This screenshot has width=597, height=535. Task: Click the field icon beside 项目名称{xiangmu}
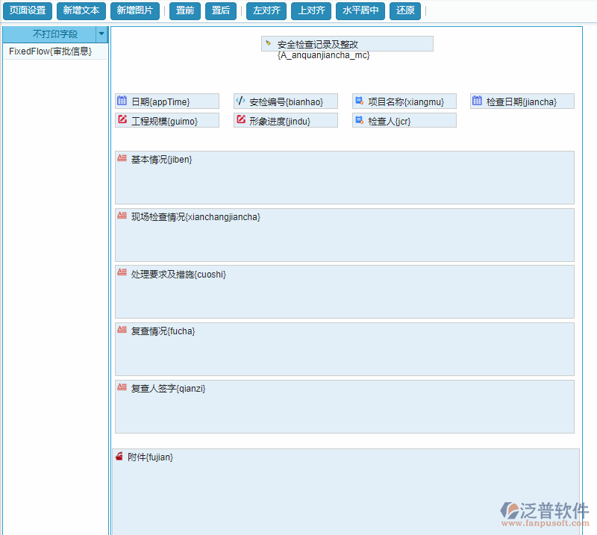[359, 101]
